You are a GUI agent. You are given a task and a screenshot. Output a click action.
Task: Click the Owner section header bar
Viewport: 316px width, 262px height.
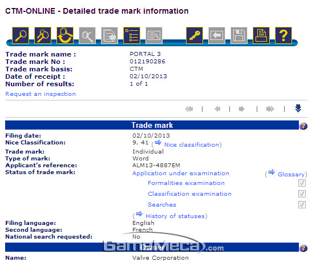tap(152, 247)
